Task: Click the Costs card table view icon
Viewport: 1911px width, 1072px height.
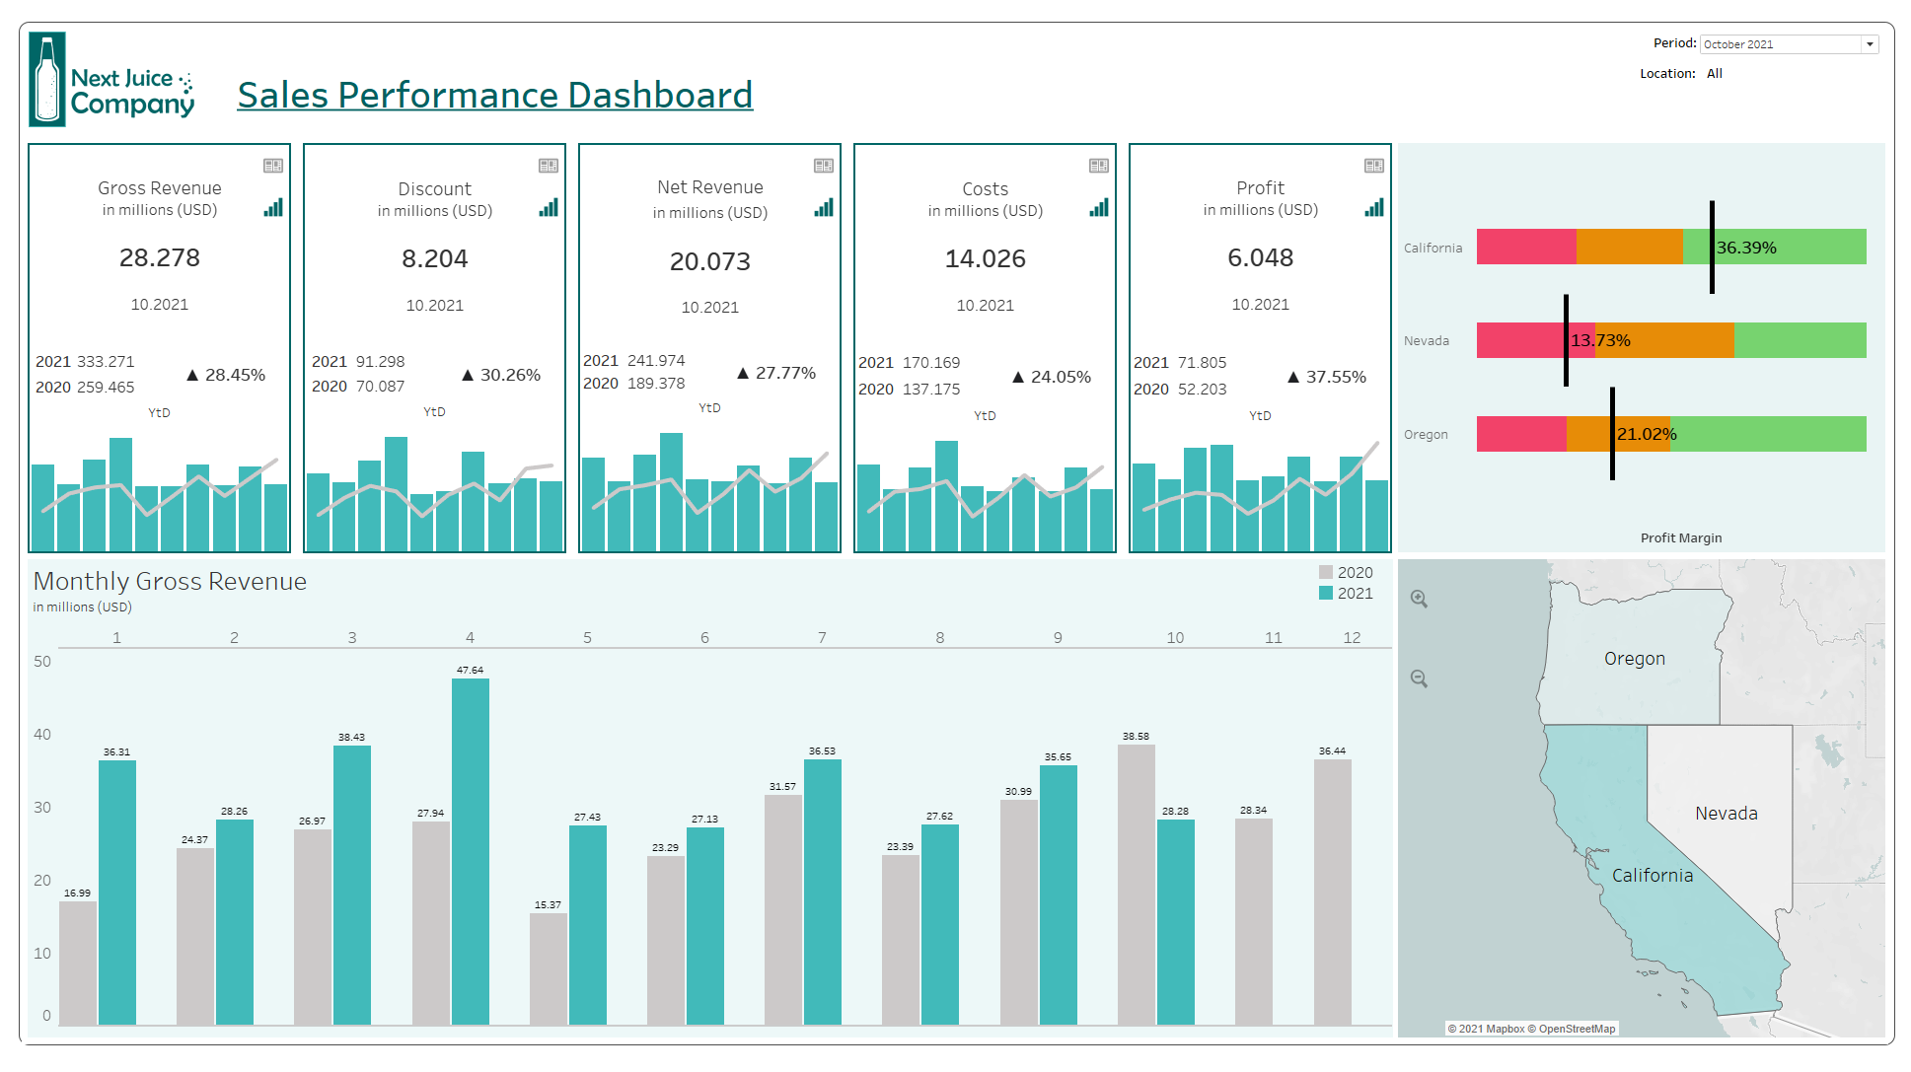Action: click(x=1099, y=166)
